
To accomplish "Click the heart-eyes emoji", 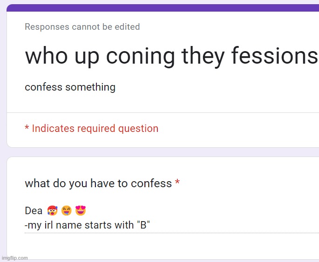I will pyautogui.click(x=81, y=210).
